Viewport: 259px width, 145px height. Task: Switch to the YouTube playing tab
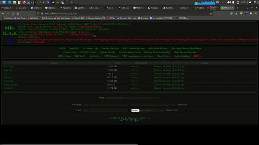coord(213,8)
